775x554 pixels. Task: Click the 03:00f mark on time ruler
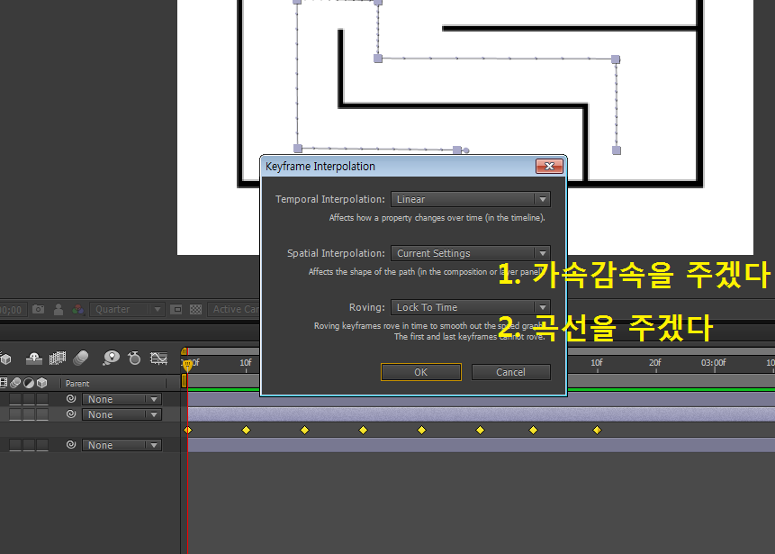pos(713,362)
